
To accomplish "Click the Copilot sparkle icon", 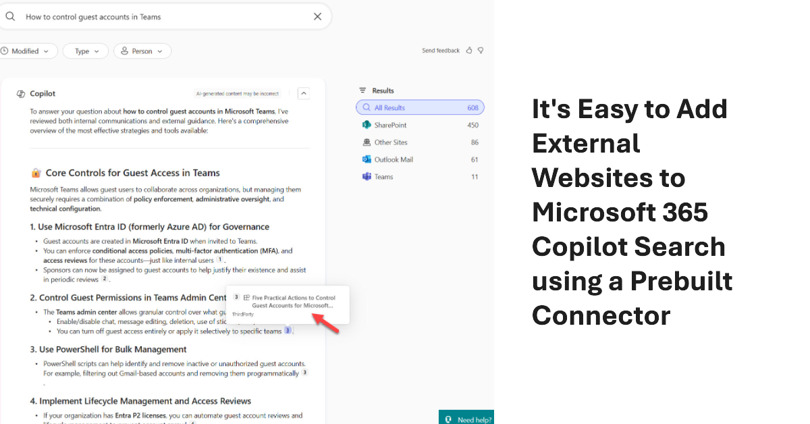I will (20, 93).
